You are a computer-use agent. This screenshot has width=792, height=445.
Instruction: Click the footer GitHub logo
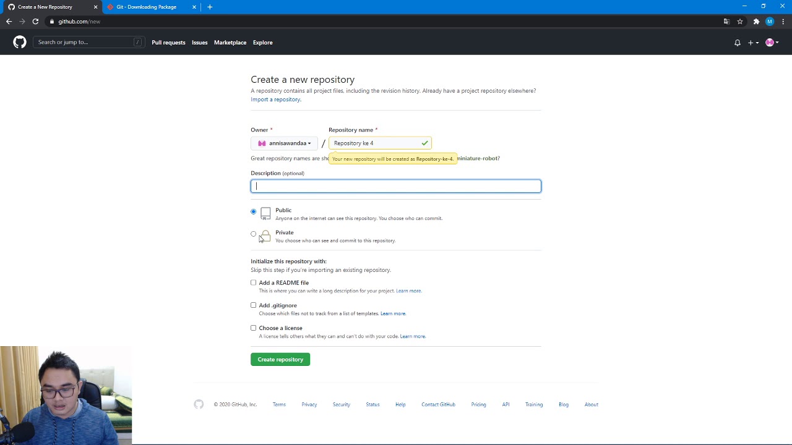199,404
